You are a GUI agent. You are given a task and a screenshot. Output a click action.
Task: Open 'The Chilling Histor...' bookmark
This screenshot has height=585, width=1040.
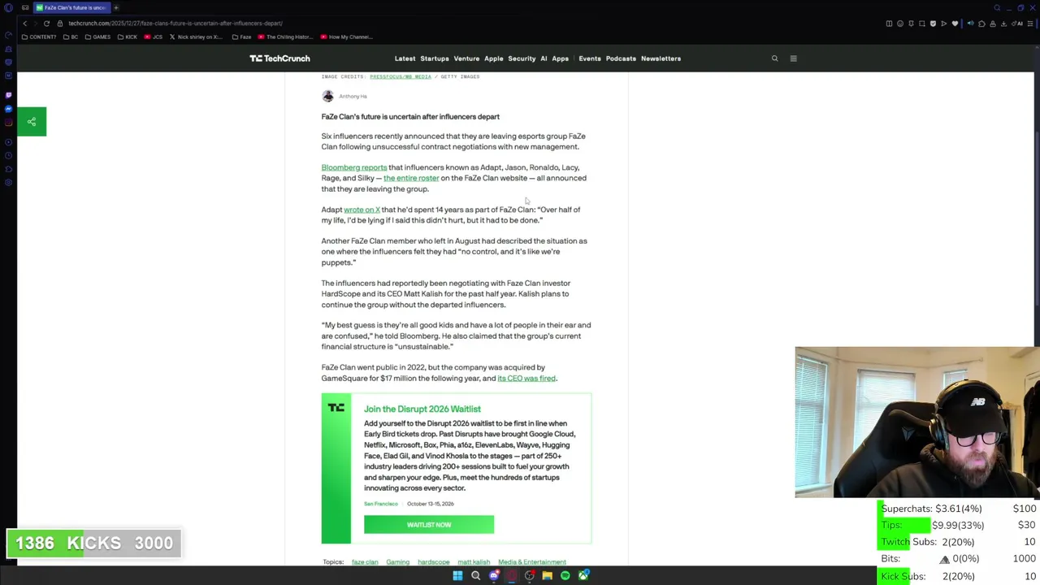pyautogui.click(x=286, y=37)
